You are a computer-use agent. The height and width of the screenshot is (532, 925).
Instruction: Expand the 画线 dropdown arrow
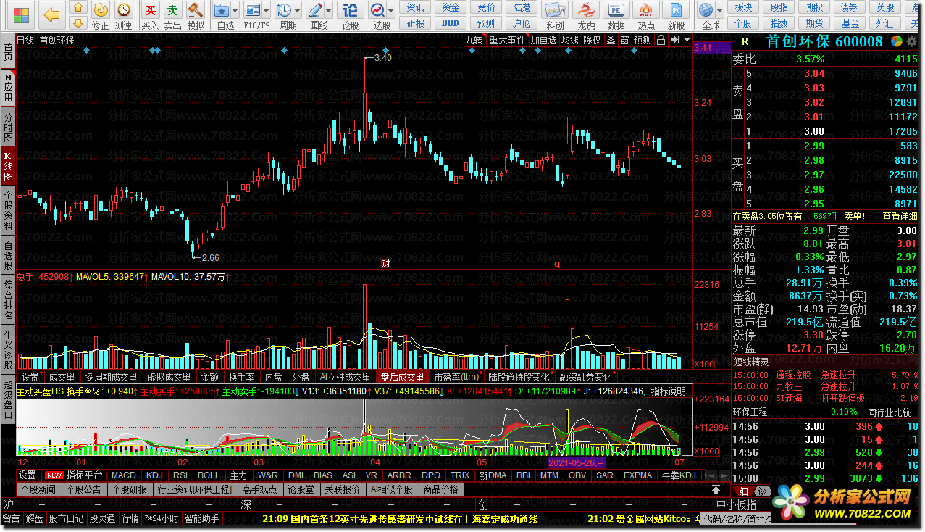tap(329, 10)
